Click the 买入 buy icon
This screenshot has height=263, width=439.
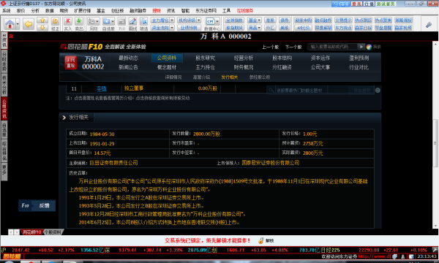68,21
